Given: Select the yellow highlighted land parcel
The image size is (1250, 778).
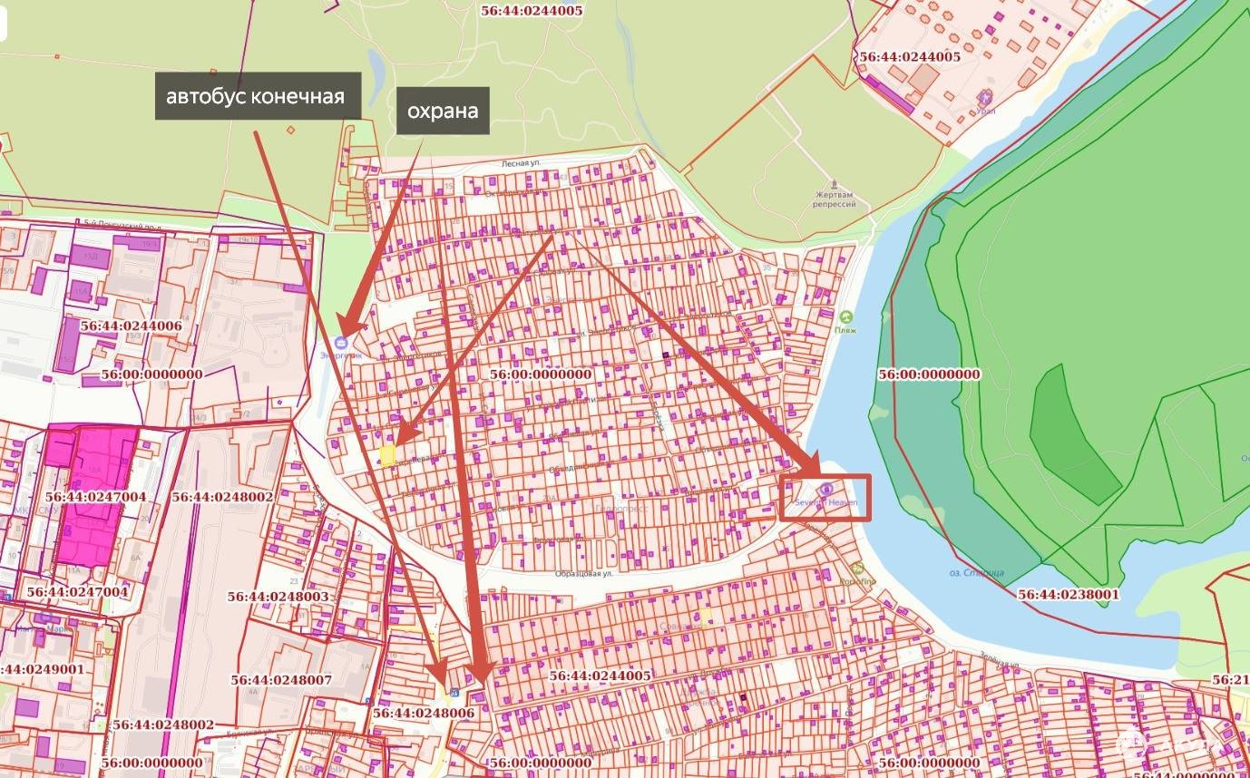Looking at the screenshot, I should click(387, 455).
